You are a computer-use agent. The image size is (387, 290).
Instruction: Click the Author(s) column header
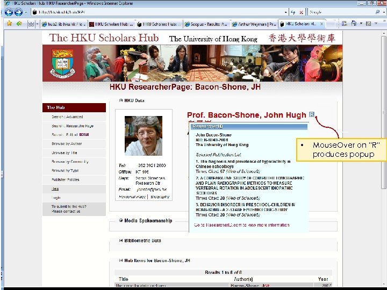click(243, 279)
